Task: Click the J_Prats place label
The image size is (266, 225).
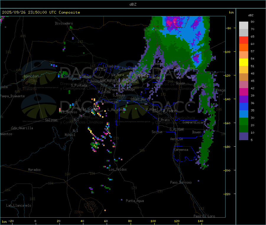Action: coord(163,120)
